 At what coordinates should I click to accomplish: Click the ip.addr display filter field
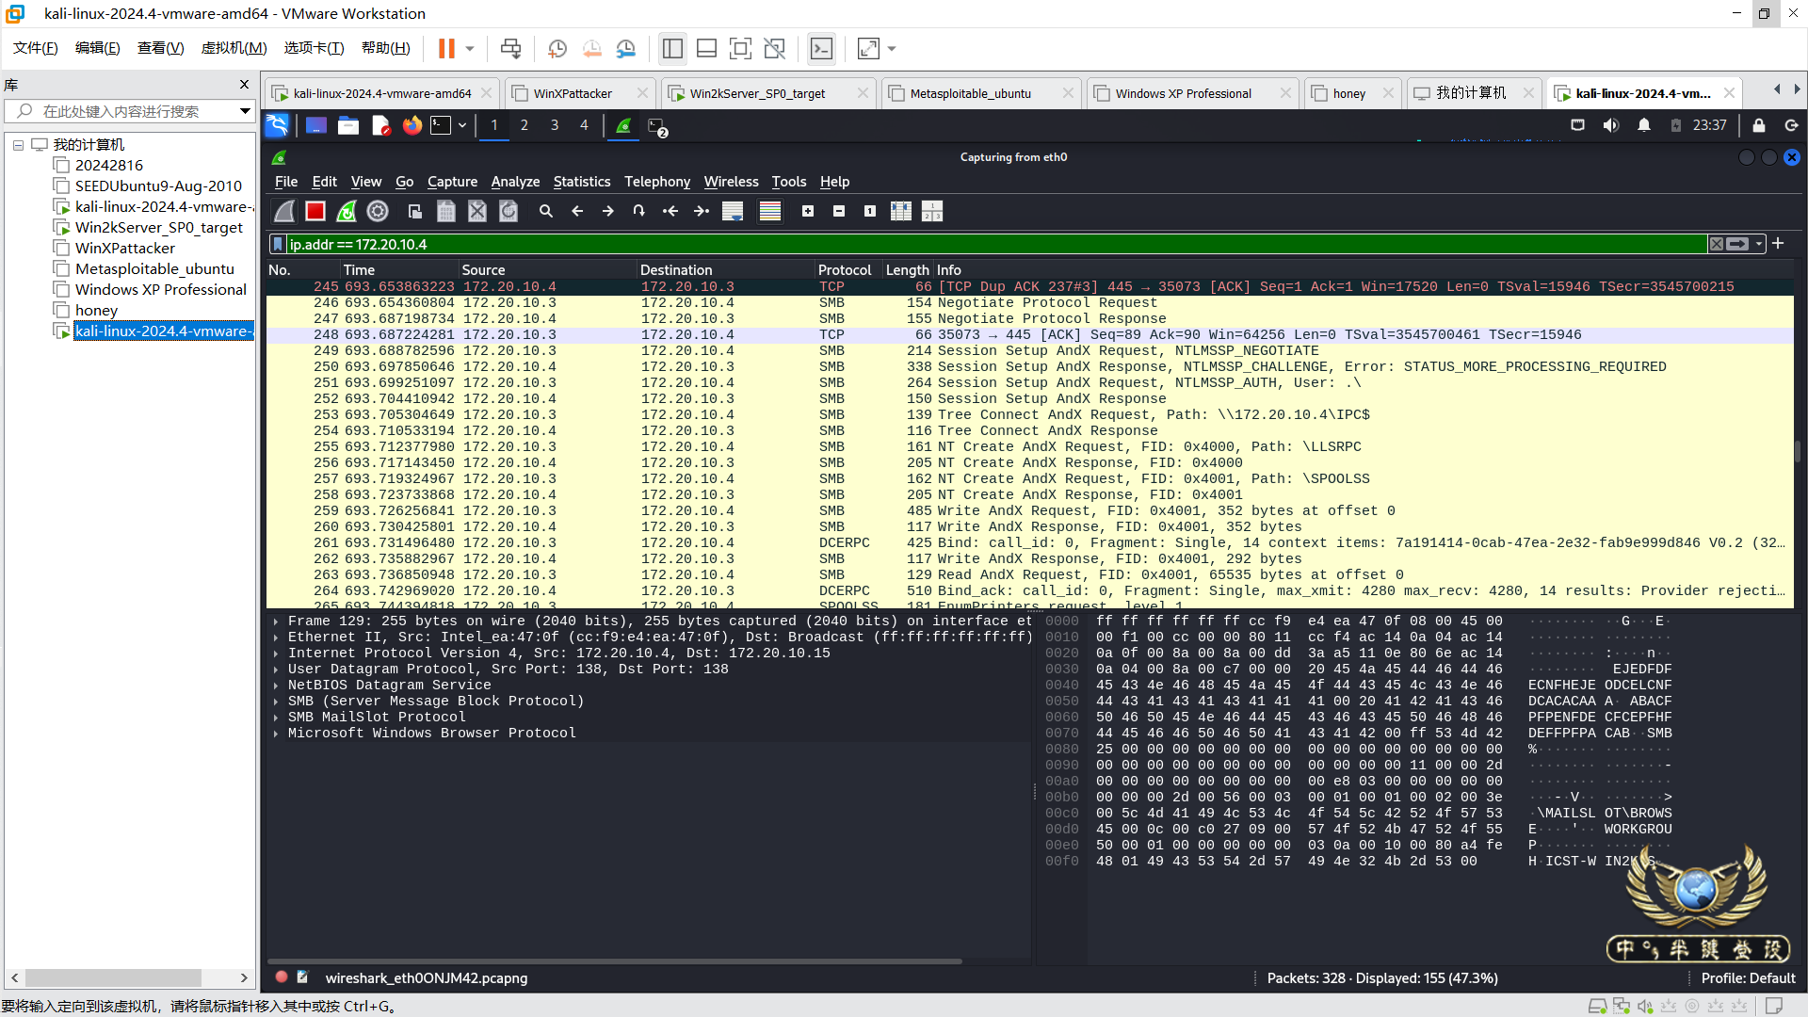tap(942, 245)
